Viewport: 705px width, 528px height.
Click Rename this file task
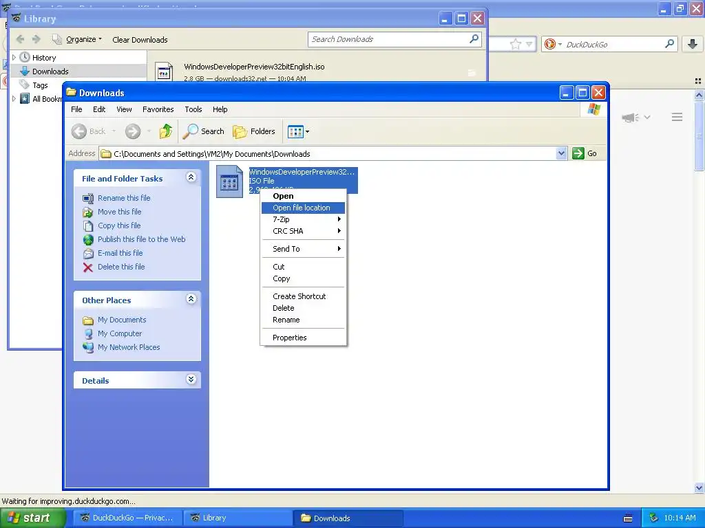click(124, 198)
